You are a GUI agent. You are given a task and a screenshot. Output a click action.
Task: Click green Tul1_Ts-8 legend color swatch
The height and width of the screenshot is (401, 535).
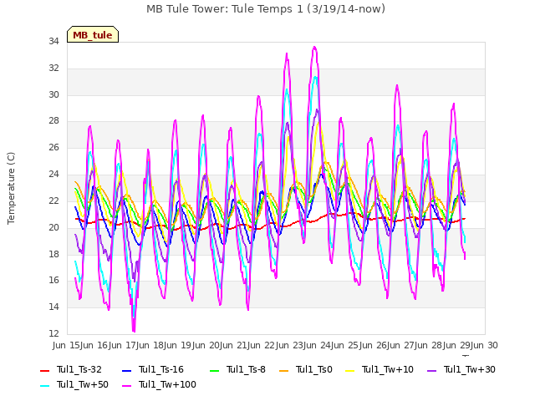click(x=214, y=371)
